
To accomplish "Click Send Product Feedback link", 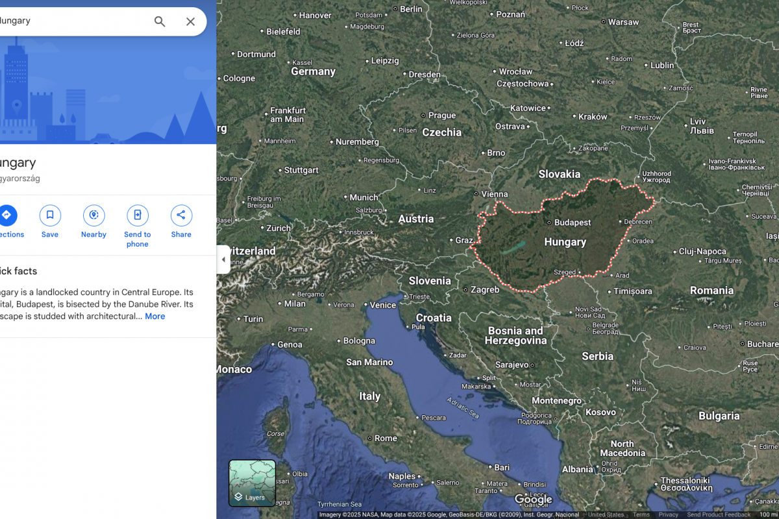I will (718, 514).
